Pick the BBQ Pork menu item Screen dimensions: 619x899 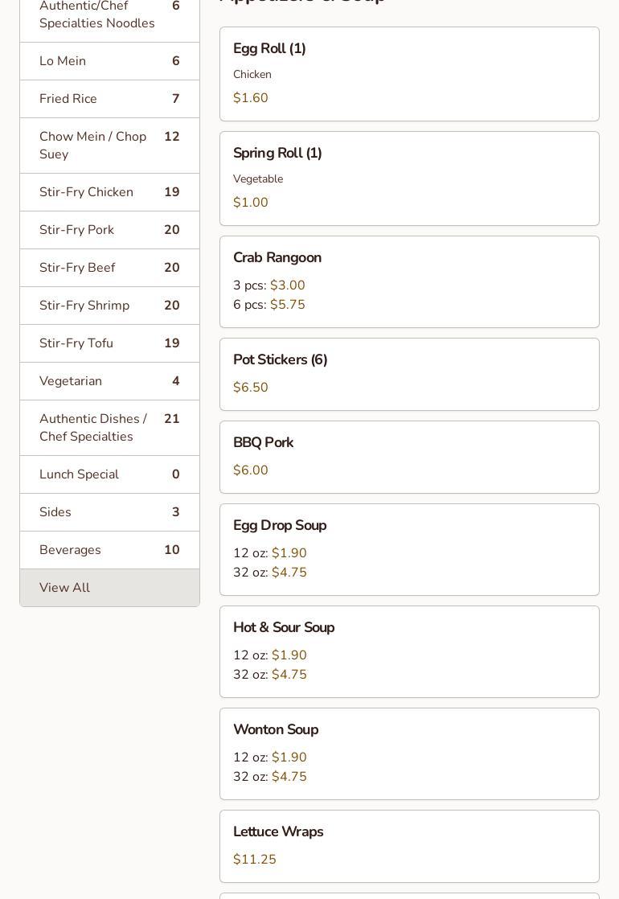(409, 457)
